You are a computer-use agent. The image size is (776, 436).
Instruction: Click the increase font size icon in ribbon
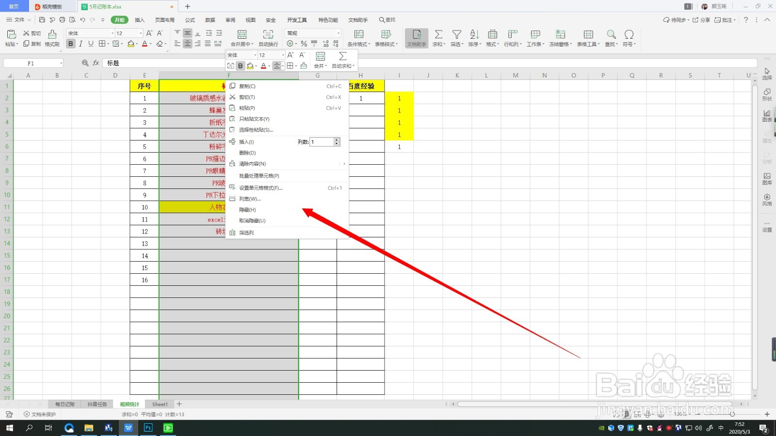[x=149, y=33]
